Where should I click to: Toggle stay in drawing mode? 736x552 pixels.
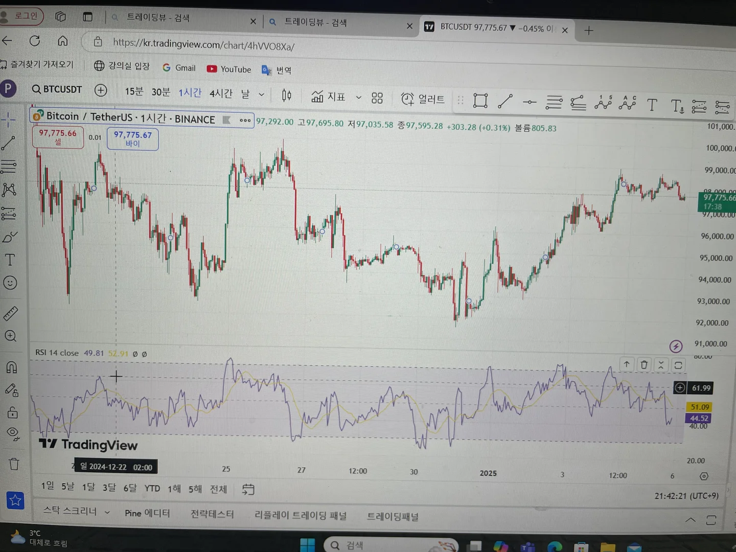pos(12,390)
